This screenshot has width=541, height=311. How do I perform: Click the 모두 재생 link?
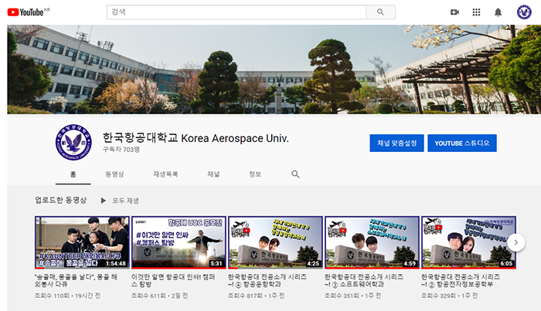125,201
